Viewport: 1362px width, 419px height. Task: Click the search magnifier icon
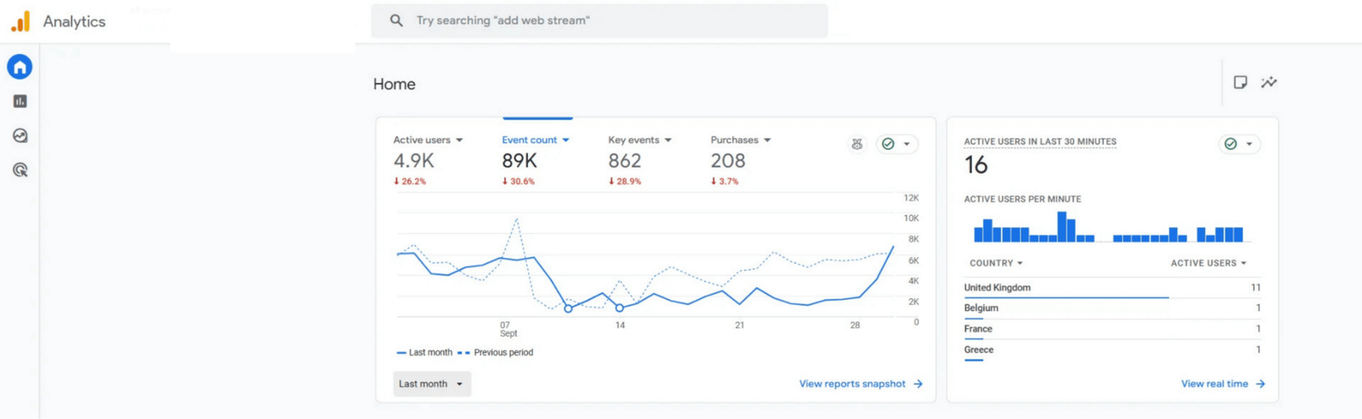(397, 20)
